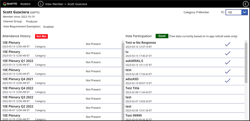
Task: Open the info circle icon
Action: point(41,4)
